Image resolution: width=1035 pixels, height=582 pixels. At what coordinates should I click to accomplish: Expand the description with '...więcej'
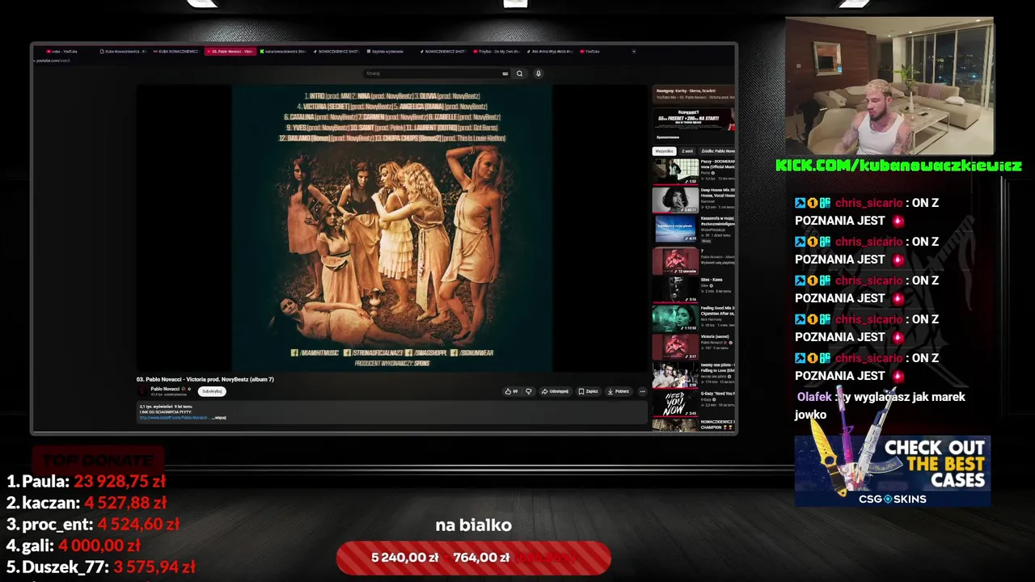[x=219, y=418]
